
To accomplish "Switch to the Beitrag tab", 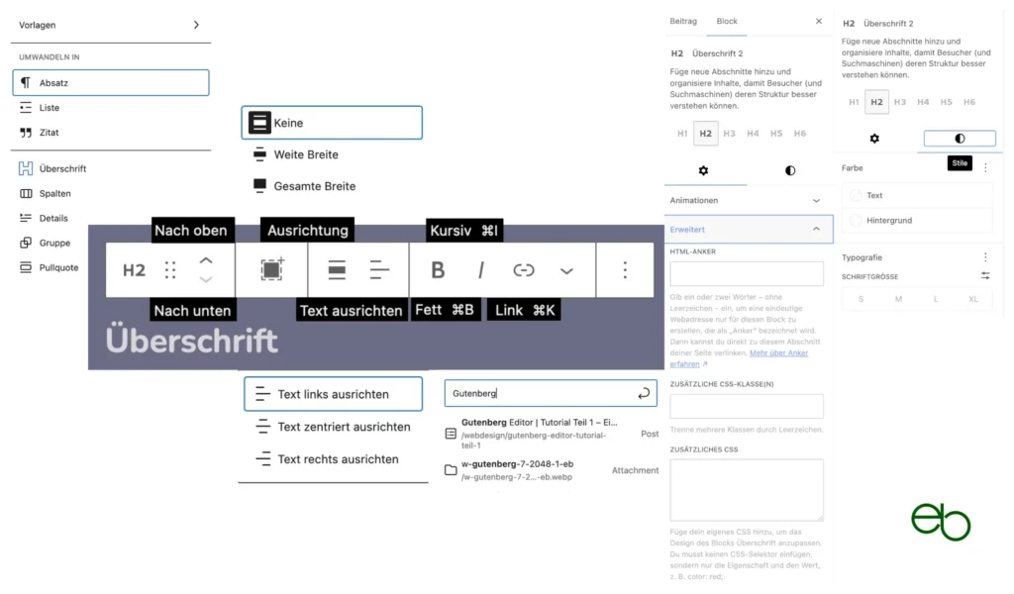I will 683,22.
